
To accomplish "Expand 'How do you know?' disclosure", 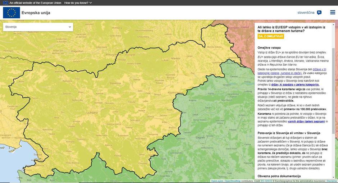I will tap(78, 3).
